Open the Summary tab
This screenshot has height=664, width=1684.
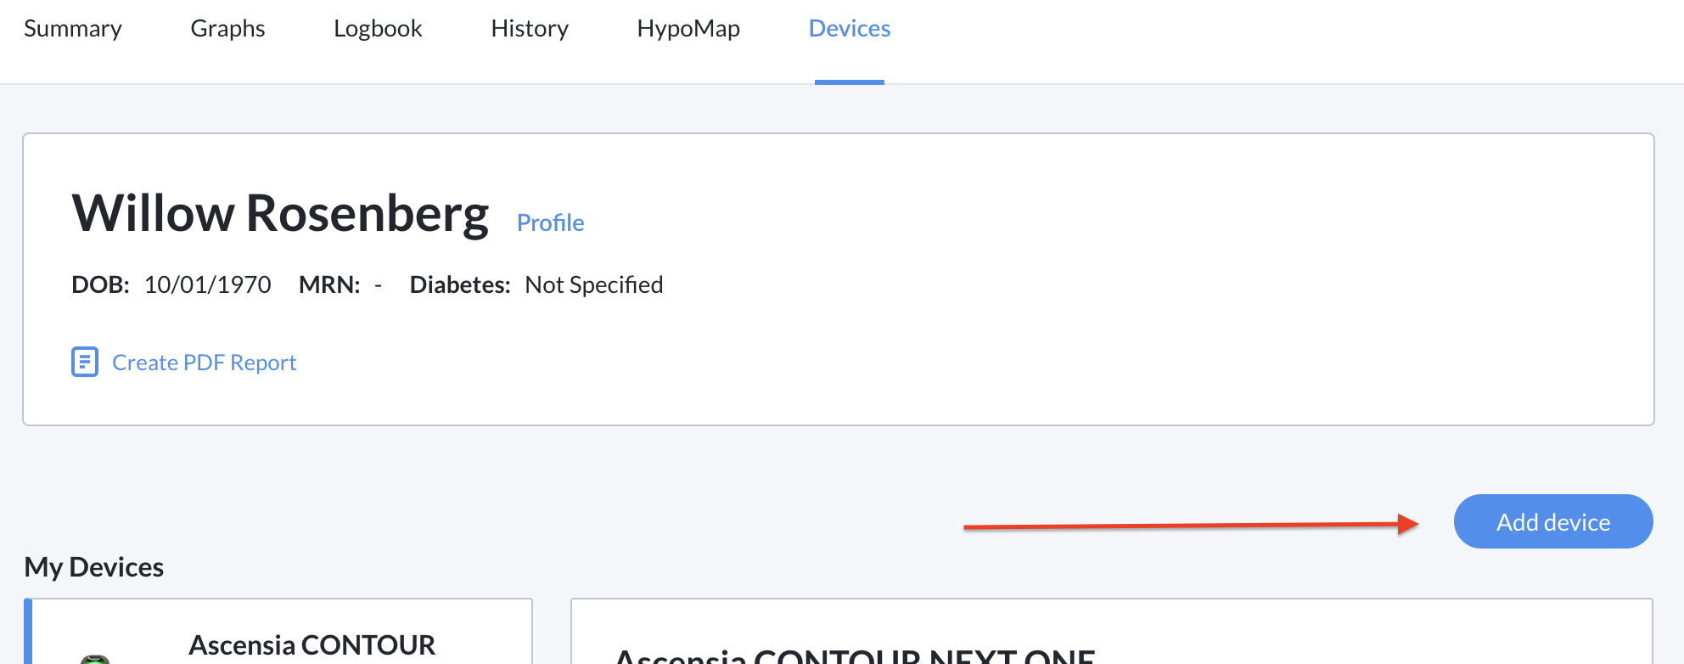(x=73, y=29)
